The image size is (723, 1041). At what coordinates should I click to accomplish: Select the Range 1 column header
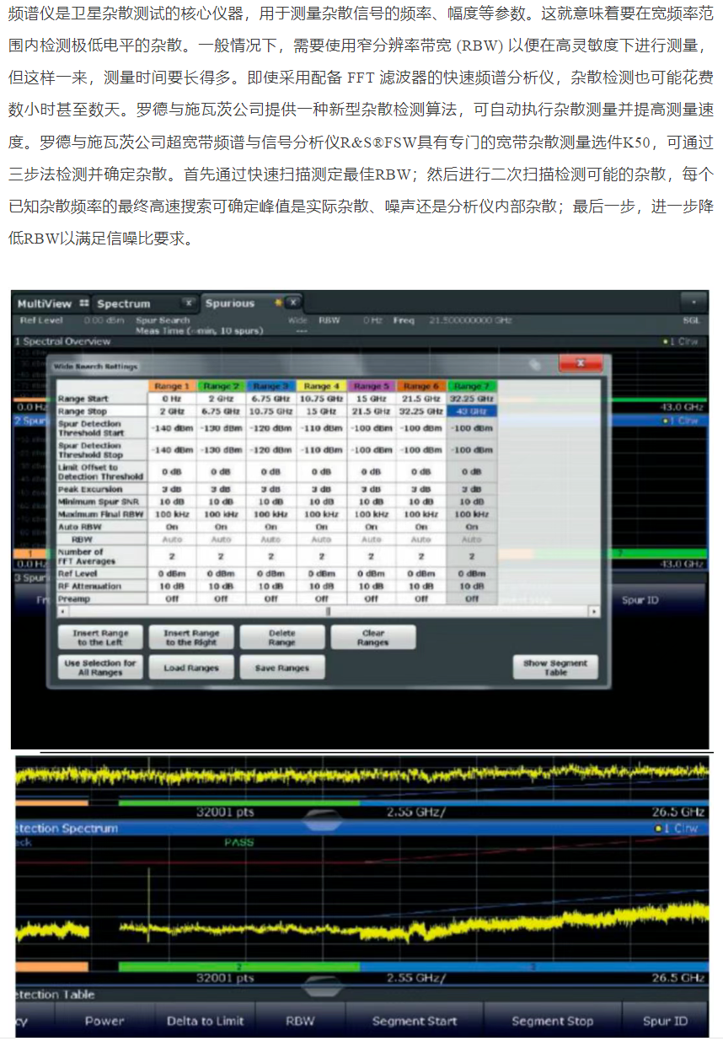pos(172,386)
